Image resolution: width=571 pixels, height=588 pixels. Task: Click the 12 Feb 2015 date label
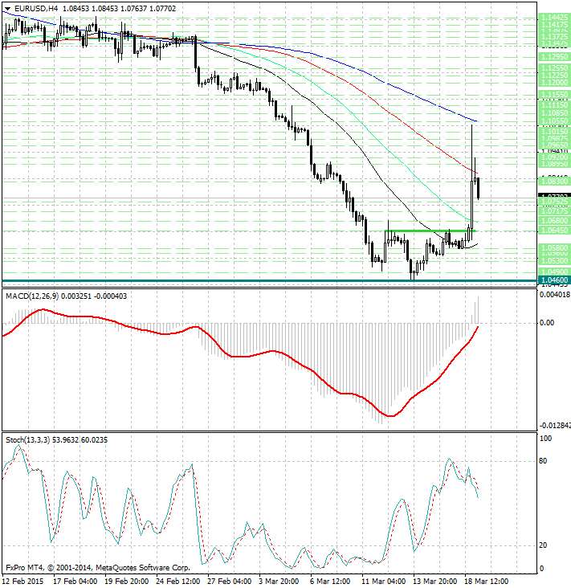(22, 582)
